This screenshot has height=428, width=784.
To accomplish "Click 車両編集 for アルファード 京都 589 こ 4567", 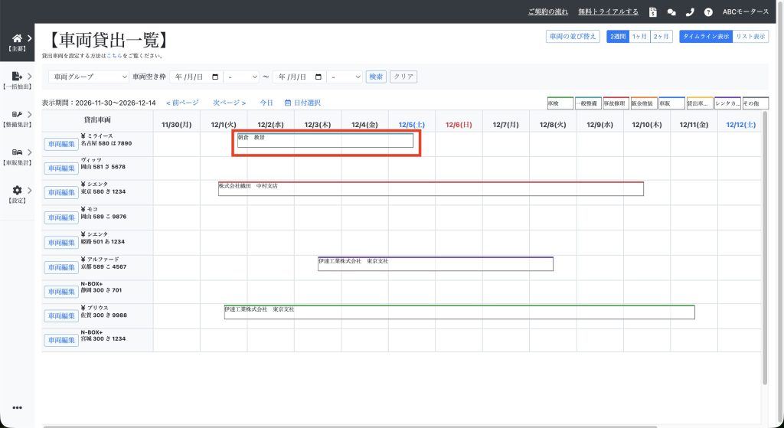I will 61,268.
